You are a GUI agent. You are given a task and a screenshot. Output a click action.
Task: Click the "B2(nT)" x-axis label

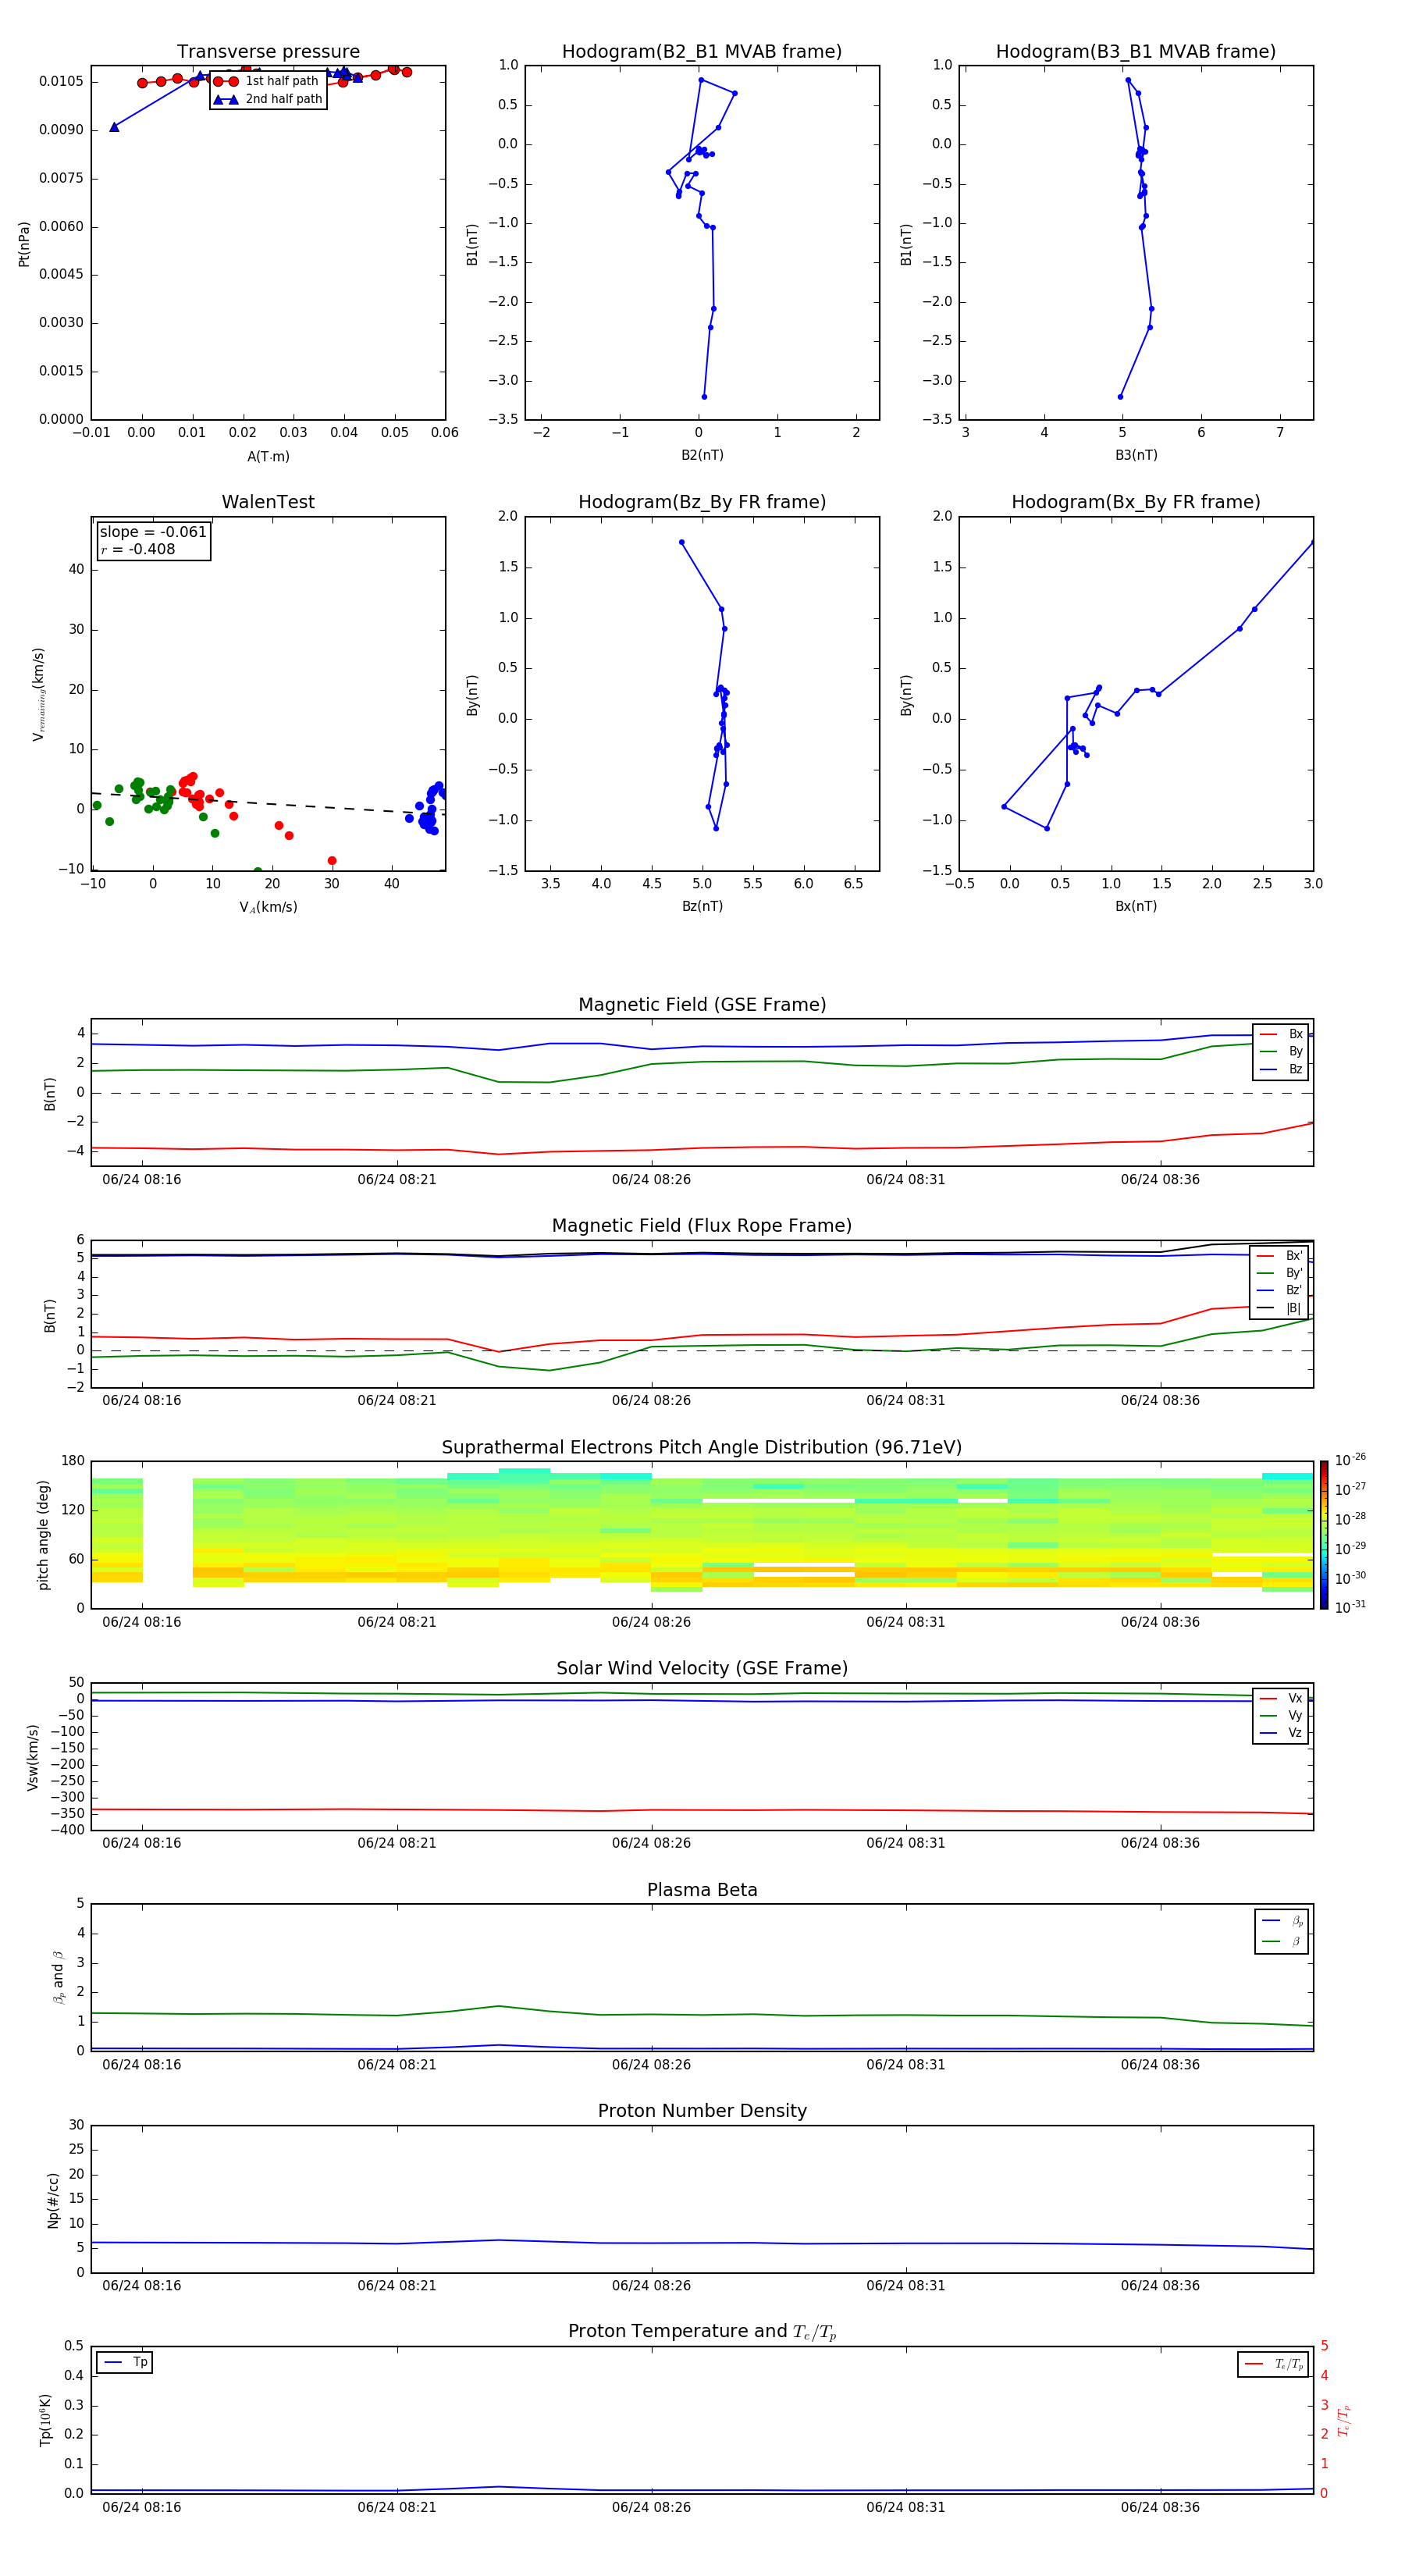pyautogui.click(x=702, y=455)
